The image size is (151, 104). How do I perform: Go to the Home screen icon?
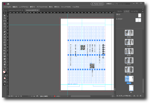point(8,4)
